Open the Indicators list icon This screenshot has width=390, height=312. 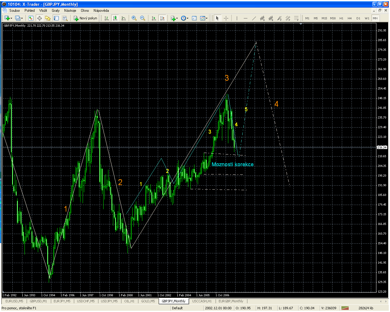[173, 18]
